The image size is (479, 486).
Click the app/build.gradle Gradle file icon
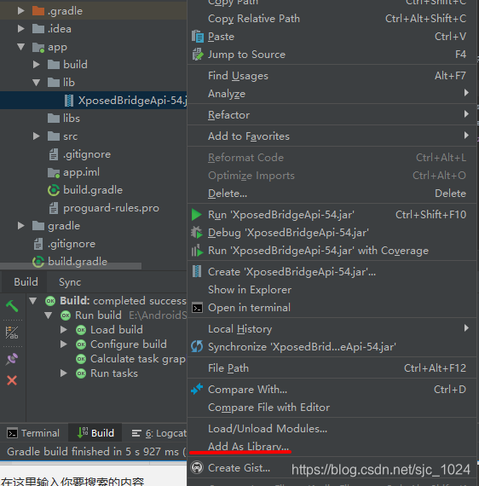tap(54, 190)
